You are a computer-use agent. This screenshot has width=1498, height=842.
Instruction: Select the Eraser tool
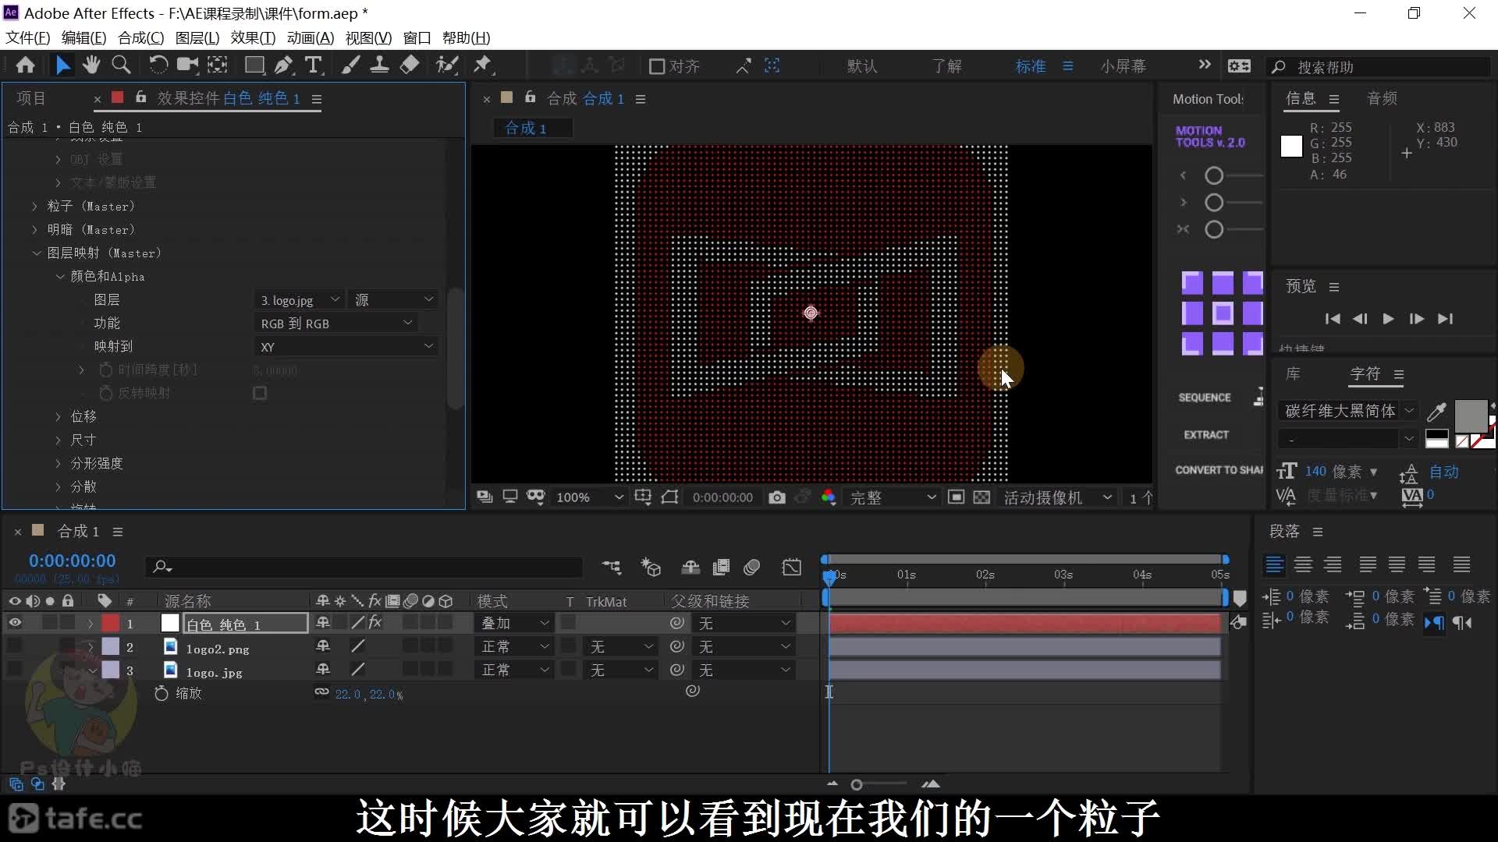(x=410, y=65)
